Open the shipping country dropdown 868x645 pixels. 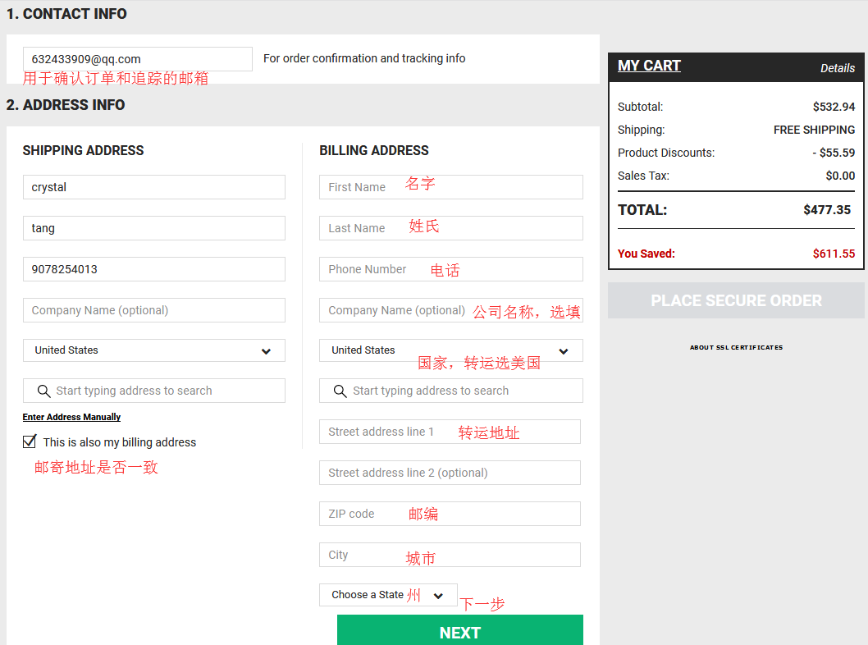click(x=153, y=350)
